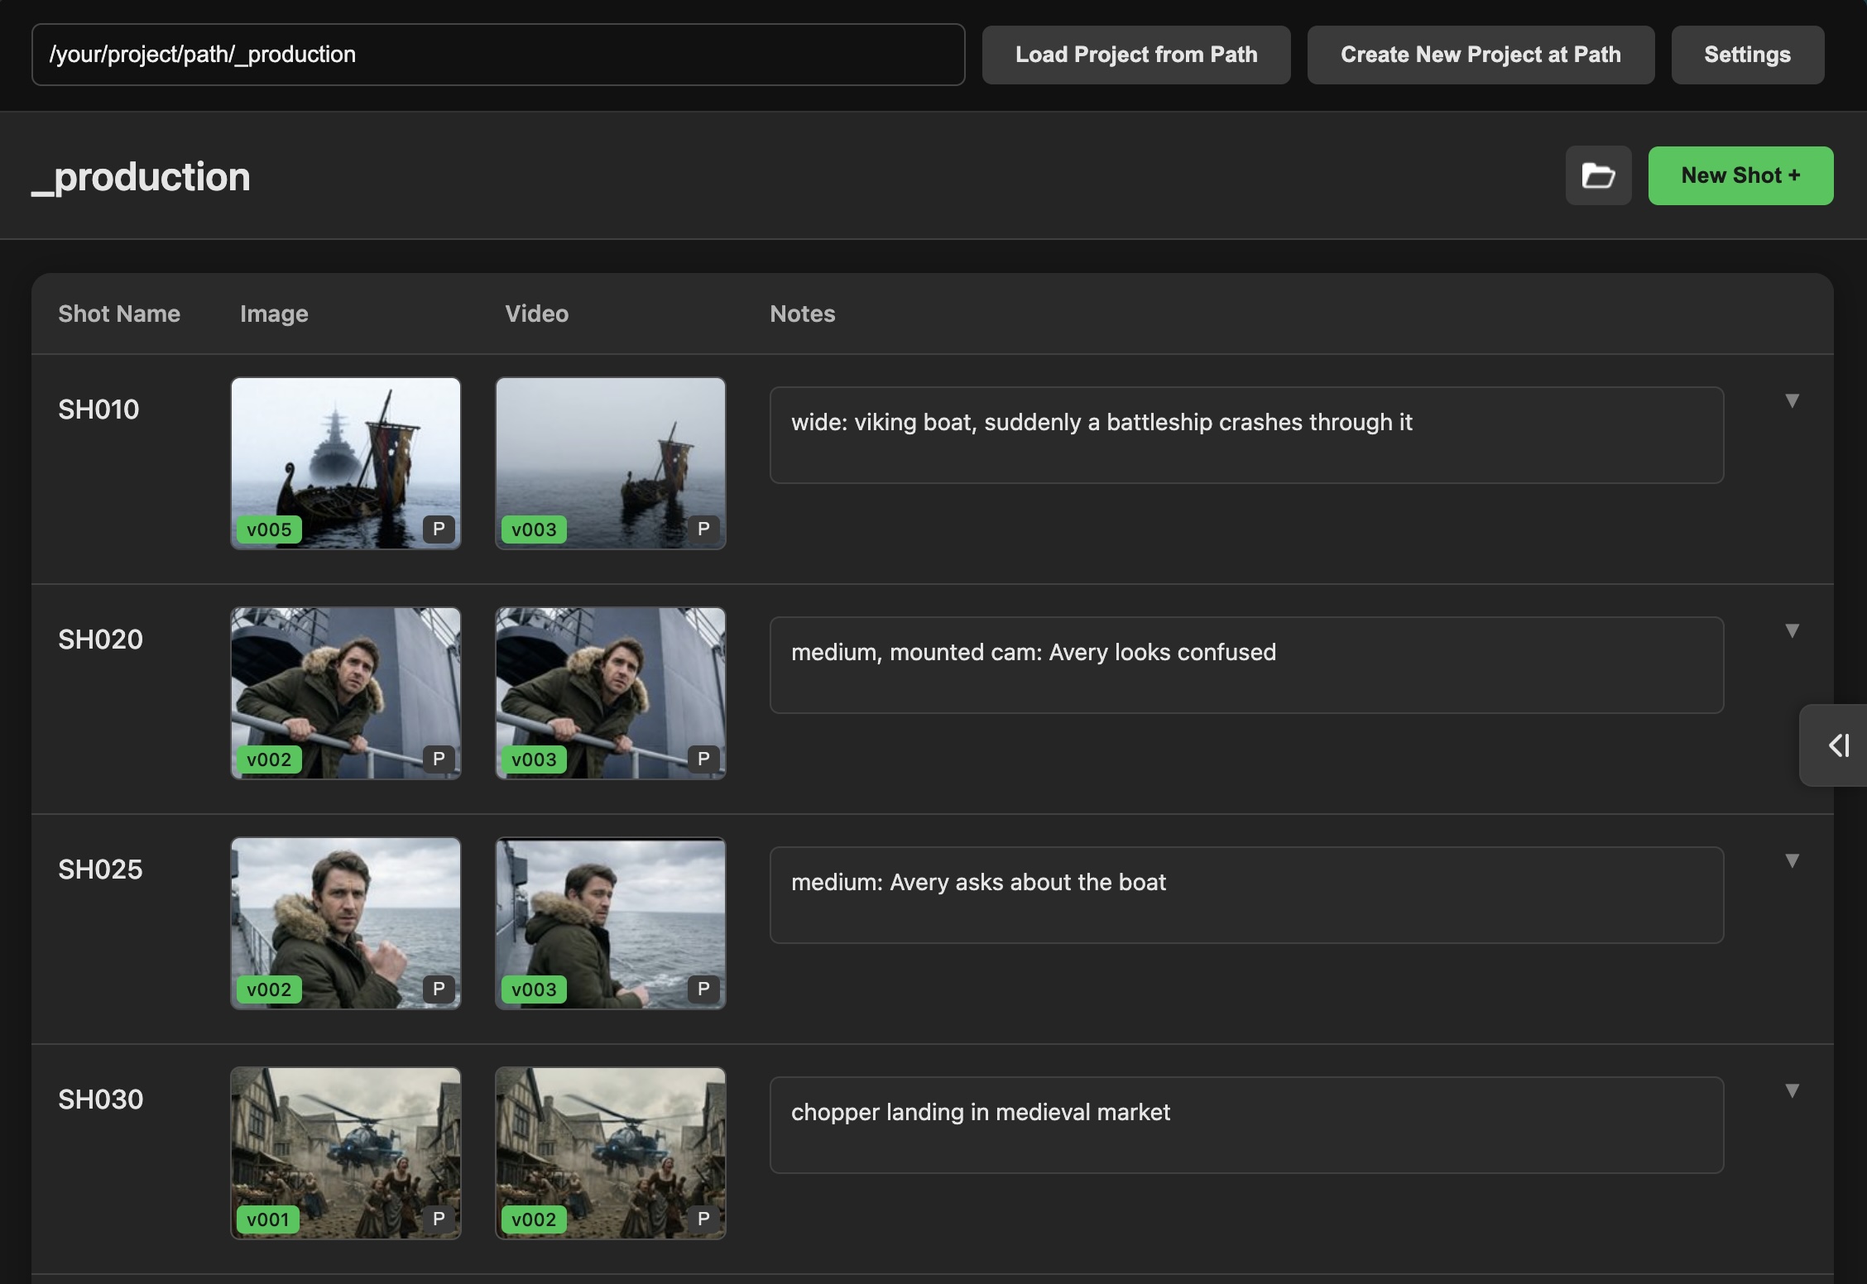Viewport: 1867px width, 1284px height.
Task: Click the P badge on SH030 video
Action: 703,1219
